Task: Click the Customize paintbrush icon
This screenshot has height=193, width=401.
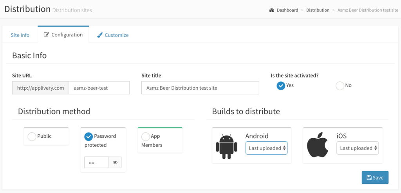Action: pyautogui.click(x=100, y=35)
